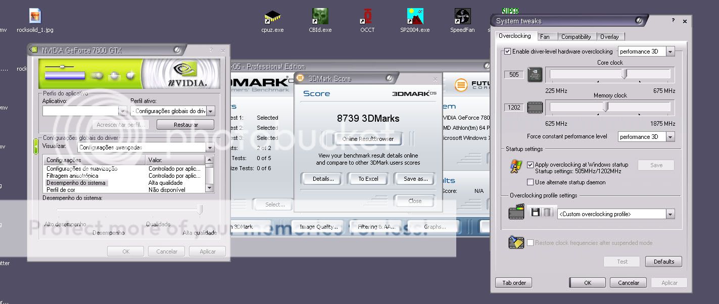719x304 pixels.
Task: Click the orange 3DMark Score title icon
Action: (x=300, y=78)
